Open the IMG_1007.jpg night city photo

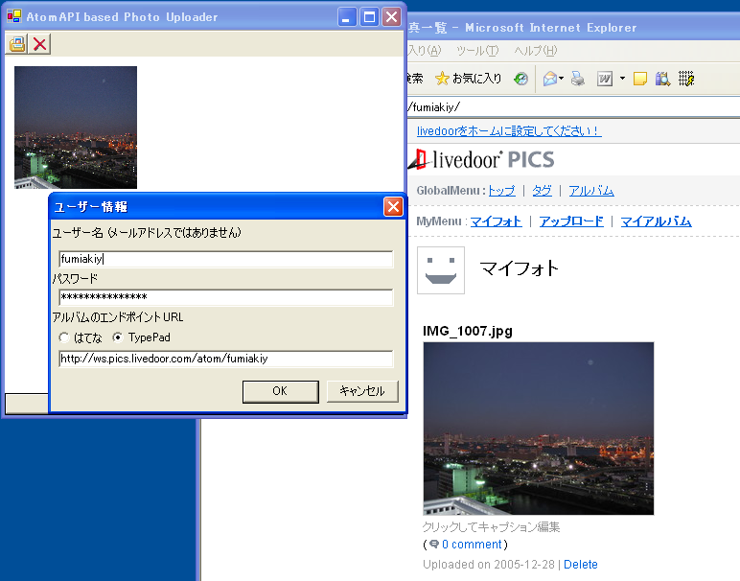coord(539,429)
